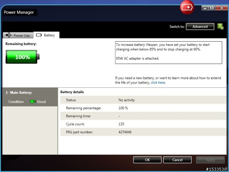
Task: Click the green Good condition battery icon
Action: coord(33,101)
